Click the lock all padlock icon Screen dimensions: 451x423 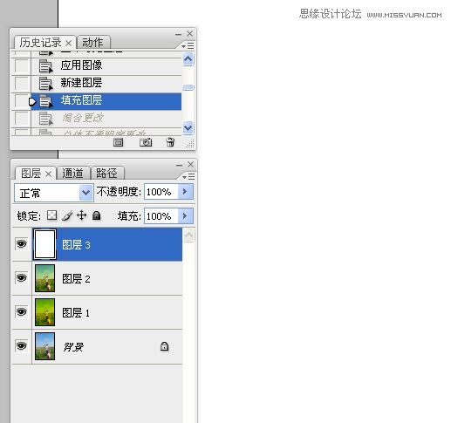tap(97, 215)
